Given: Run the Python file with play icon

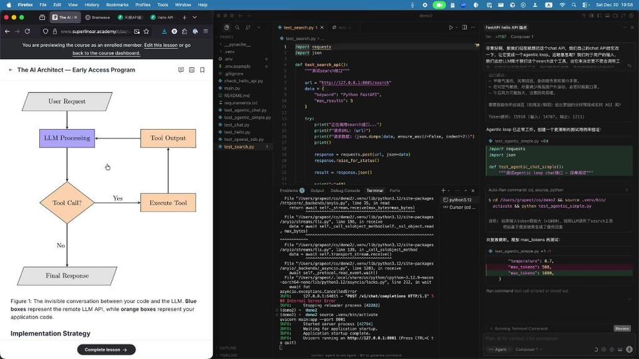Looking at the screenshot, I should pyautogui.click(x=451, y=27).
